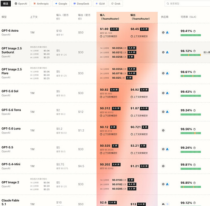
Task: Click Azure provider icon in GPT Image 2.5 Sunburst row
Action: pyautogui.click(x=167, y=52)
